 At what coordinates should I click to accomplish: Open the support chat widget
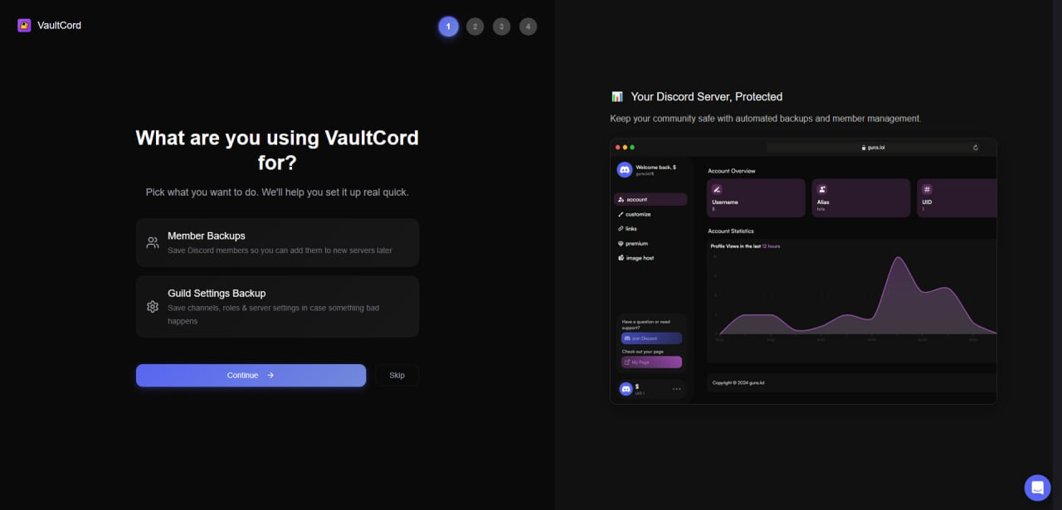click(1037, 488)
